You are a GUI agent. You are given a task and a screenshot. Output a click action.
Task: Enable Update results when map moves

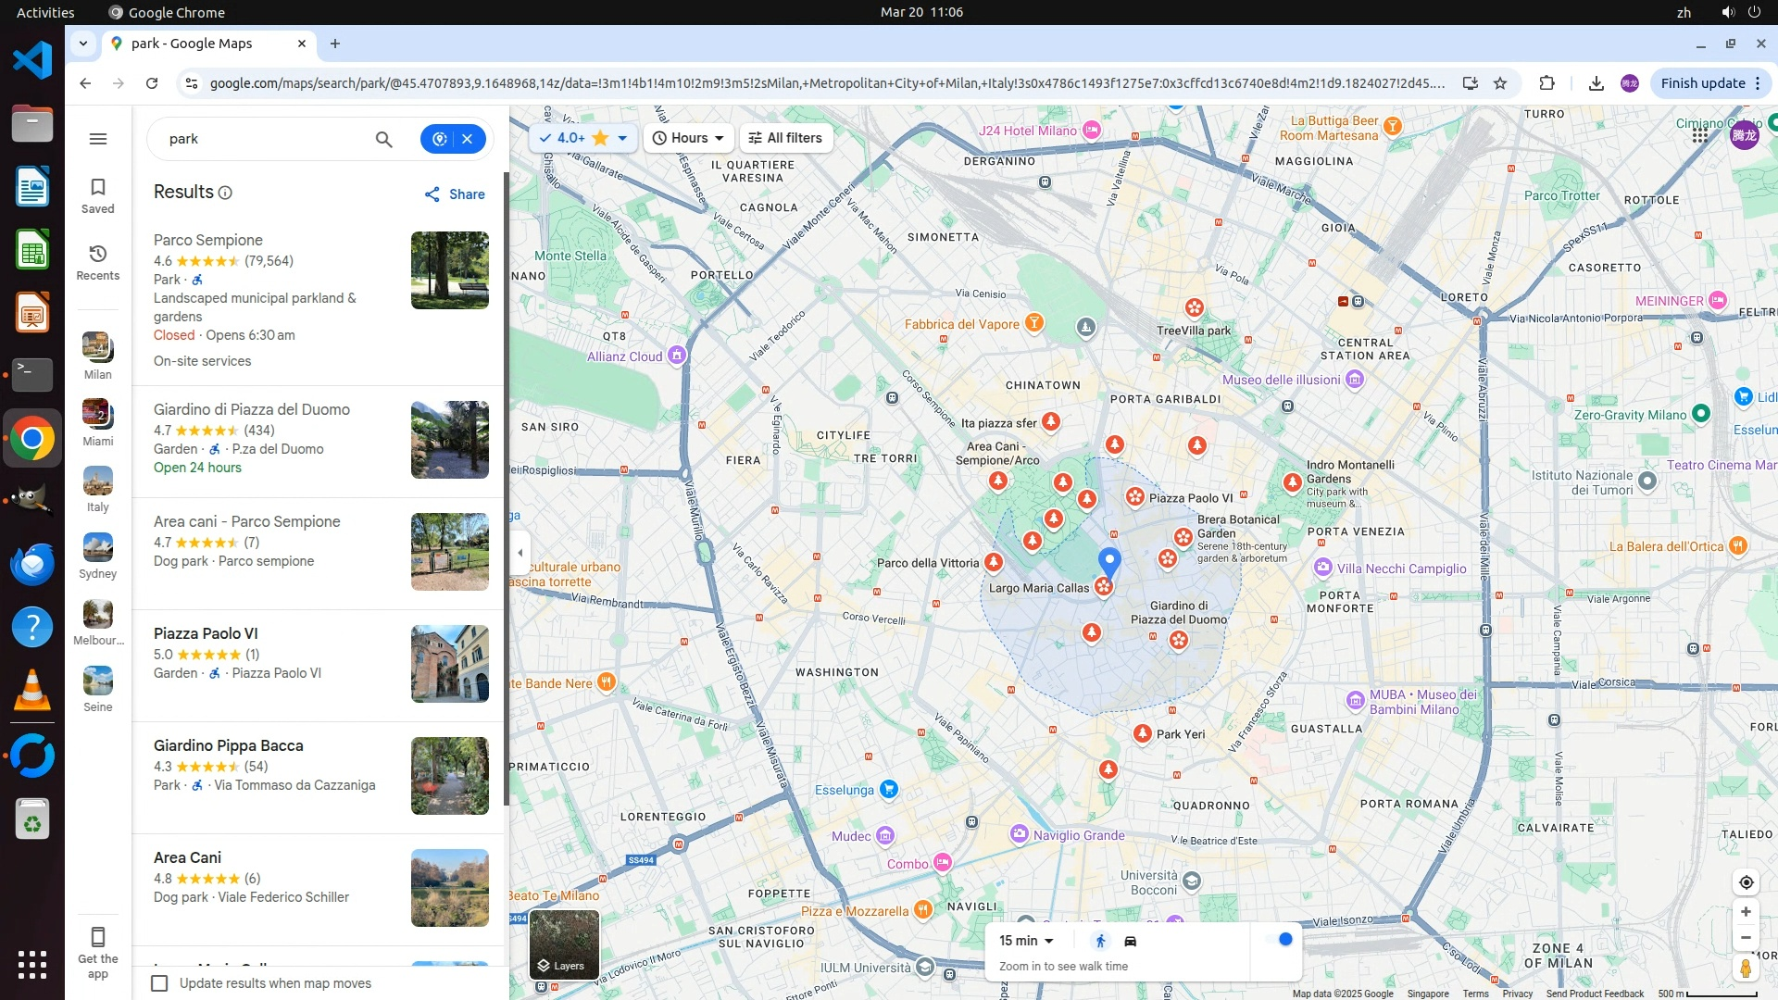coord(160,983)
